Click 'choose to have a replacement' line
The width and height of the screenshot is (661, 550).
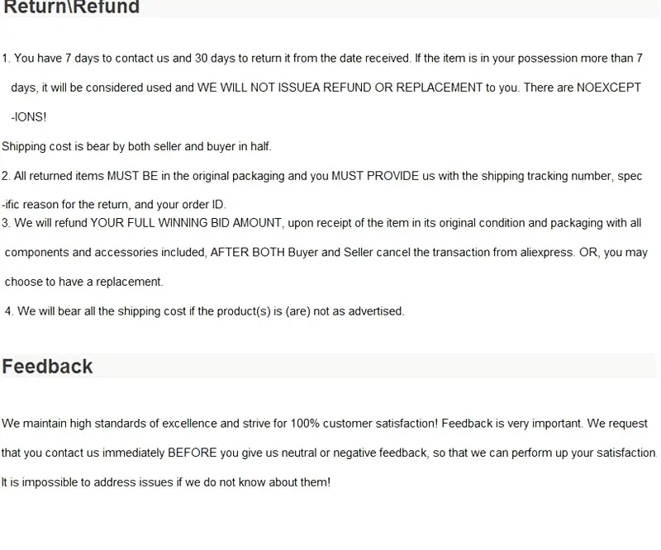(84, 282)
